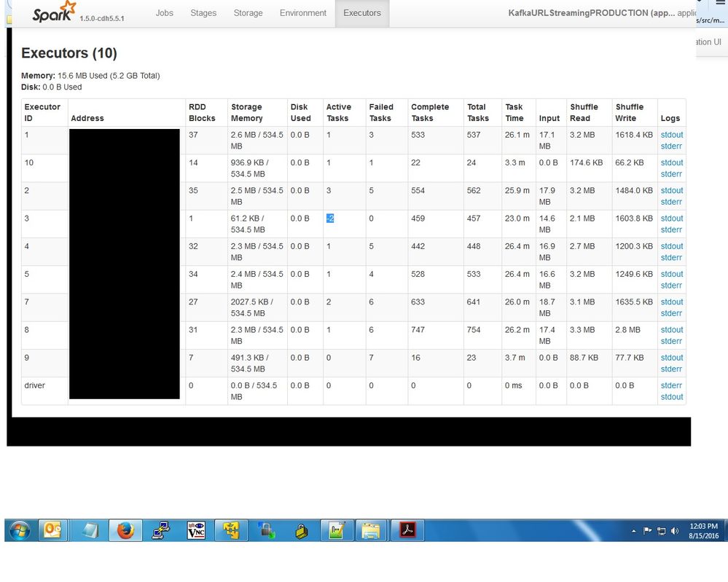The height and width of the screenshot is (582, 728).
Task: Go to the Environment tab
Action: pyautogui.click(x=302, y=13)
